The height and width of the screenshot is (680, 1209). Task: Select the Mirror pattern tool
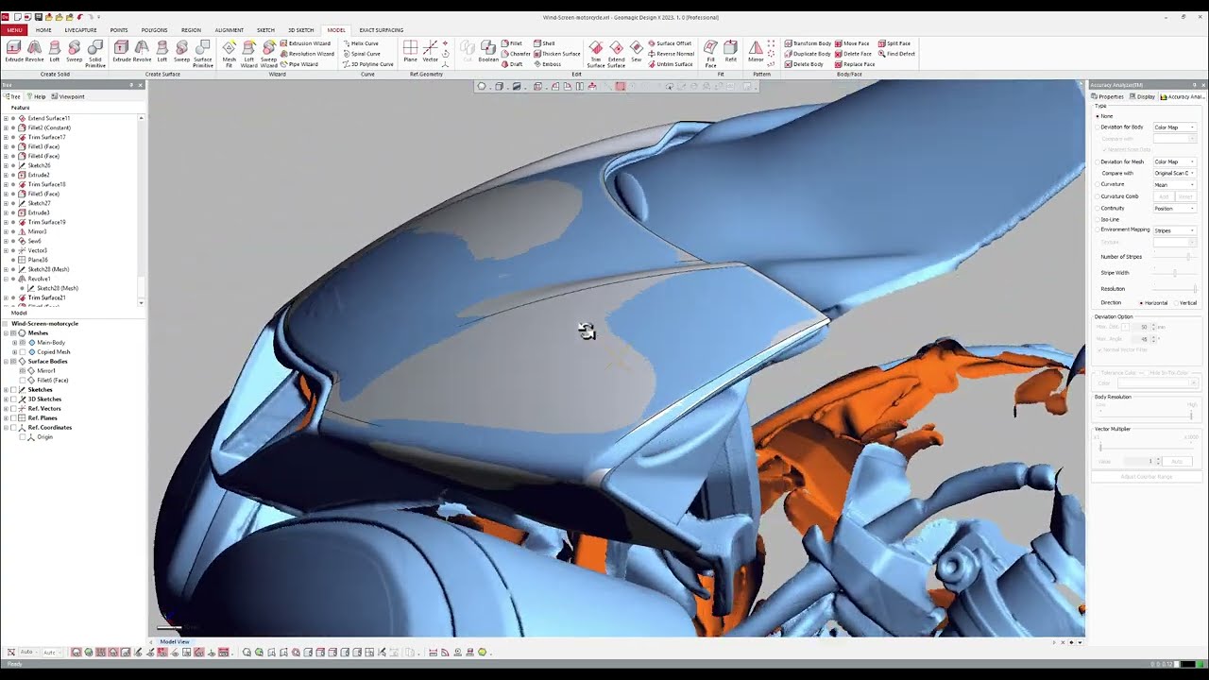(x=756, y=52)
